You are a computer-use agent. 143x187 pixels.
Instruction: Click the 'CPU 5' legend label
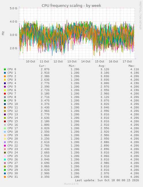pos(12,87)
